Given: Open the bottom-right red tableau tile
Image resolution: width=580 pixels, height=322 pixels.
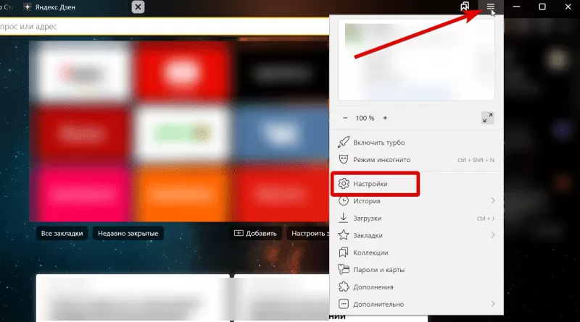Looking at the screenshot, I should point(282,194).
